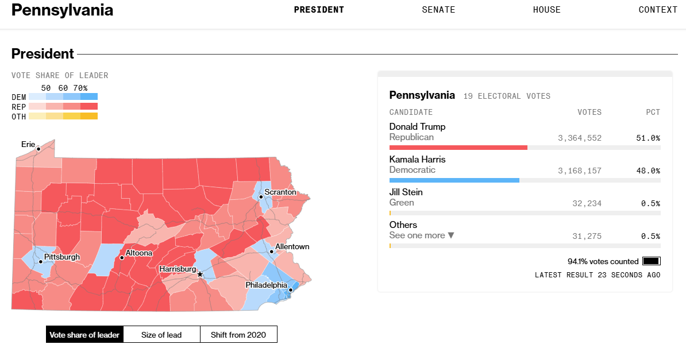Expand See one more candidates
The width and height of the screenshot is (686, 352).
(x=422, y=235)
